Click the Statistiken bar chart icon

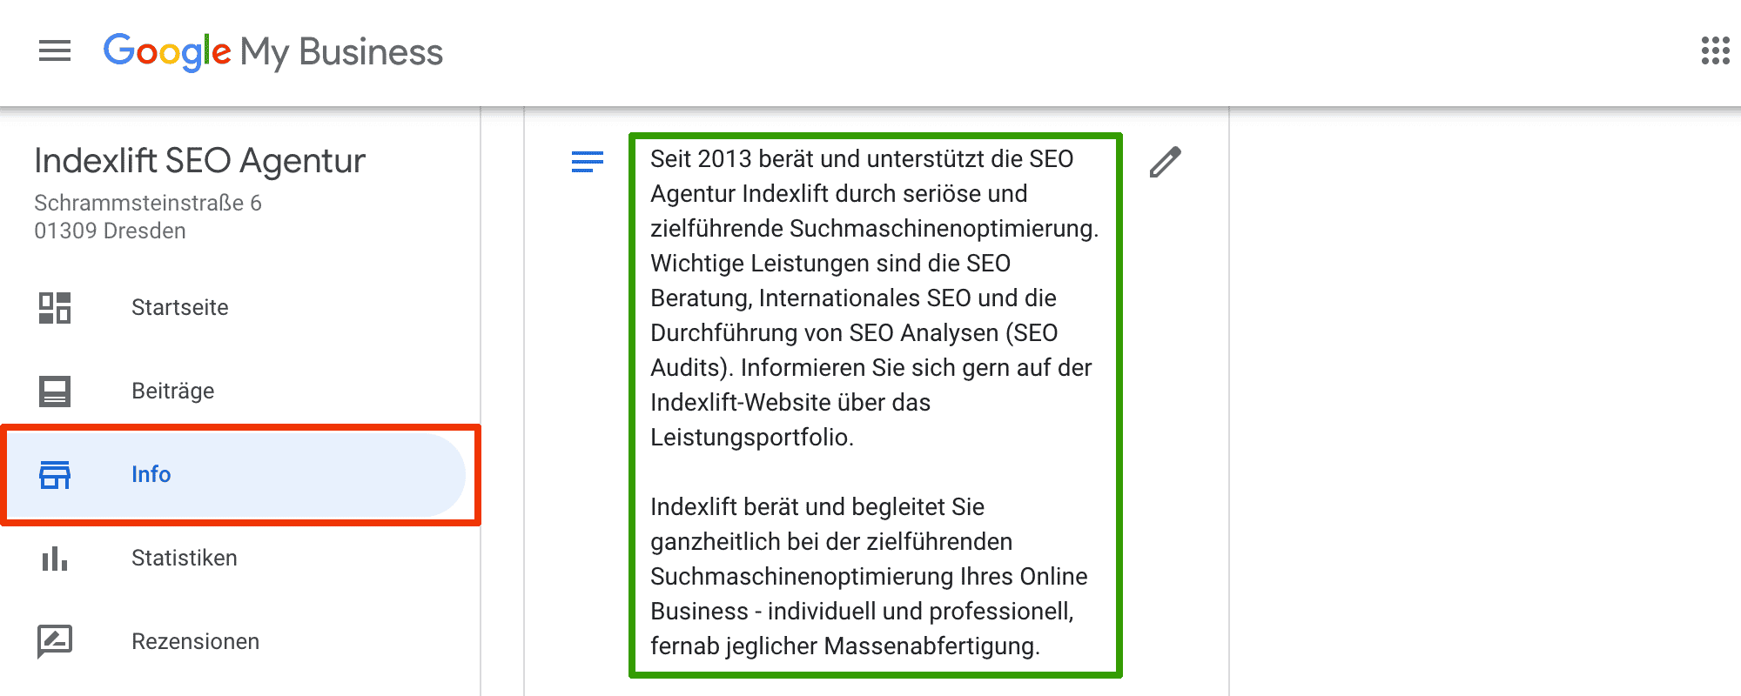coord(55,559)
